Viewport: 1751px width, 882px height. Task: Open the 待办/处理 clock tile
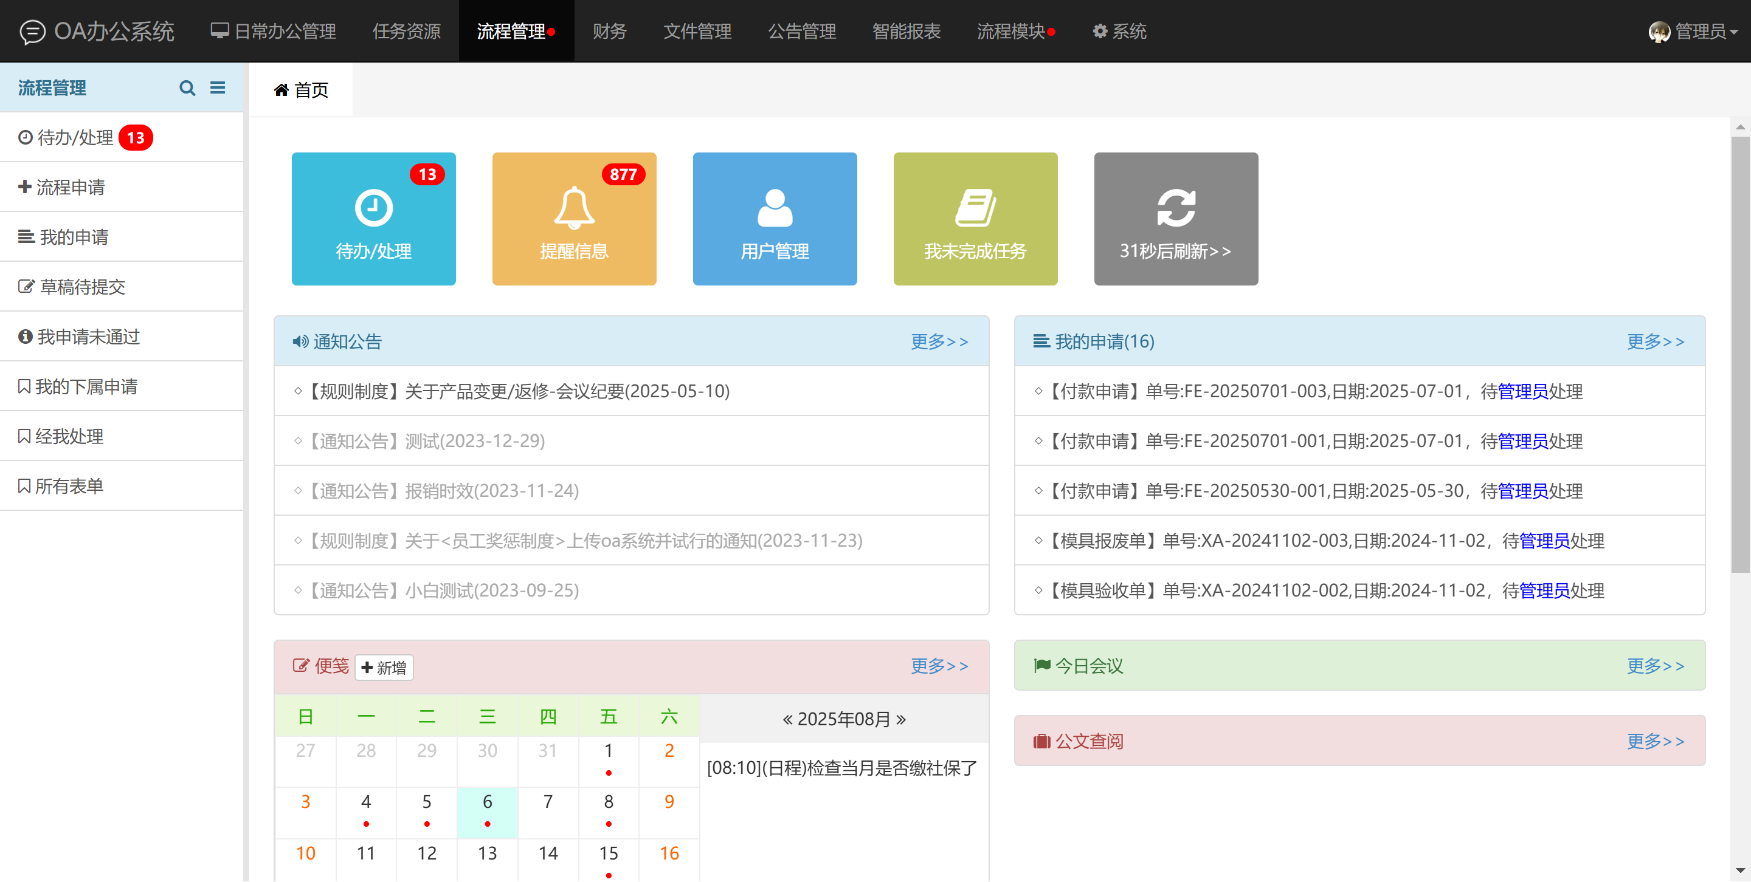[x=373, y=219]
